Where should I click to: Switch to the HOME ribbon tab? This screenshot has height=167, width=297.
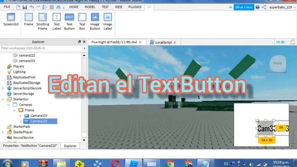pos(74,7)
